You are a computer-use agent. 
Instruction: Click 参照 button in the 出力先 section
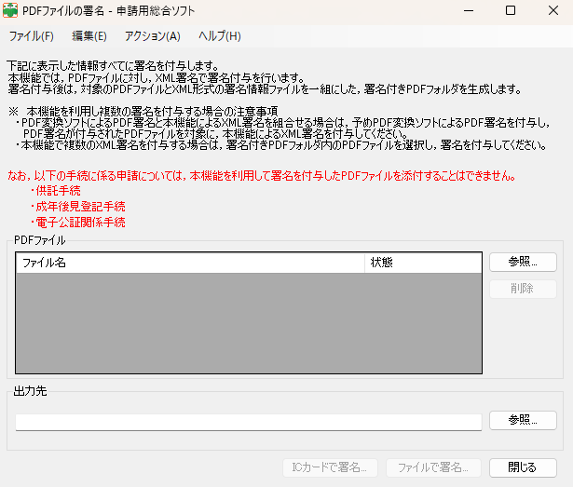tap(523, 421)
